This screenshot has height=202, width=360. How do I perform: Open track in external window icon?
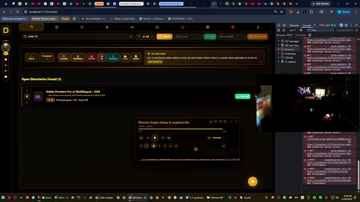pos(176,146)
